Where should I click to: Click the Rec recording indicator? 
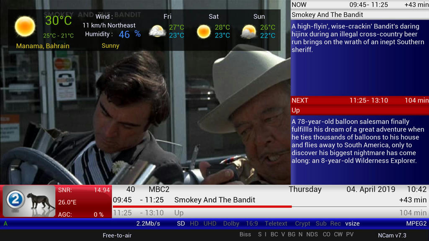tap(335, 223)
